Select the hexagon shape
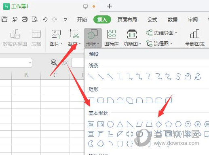 coord(178,124)
